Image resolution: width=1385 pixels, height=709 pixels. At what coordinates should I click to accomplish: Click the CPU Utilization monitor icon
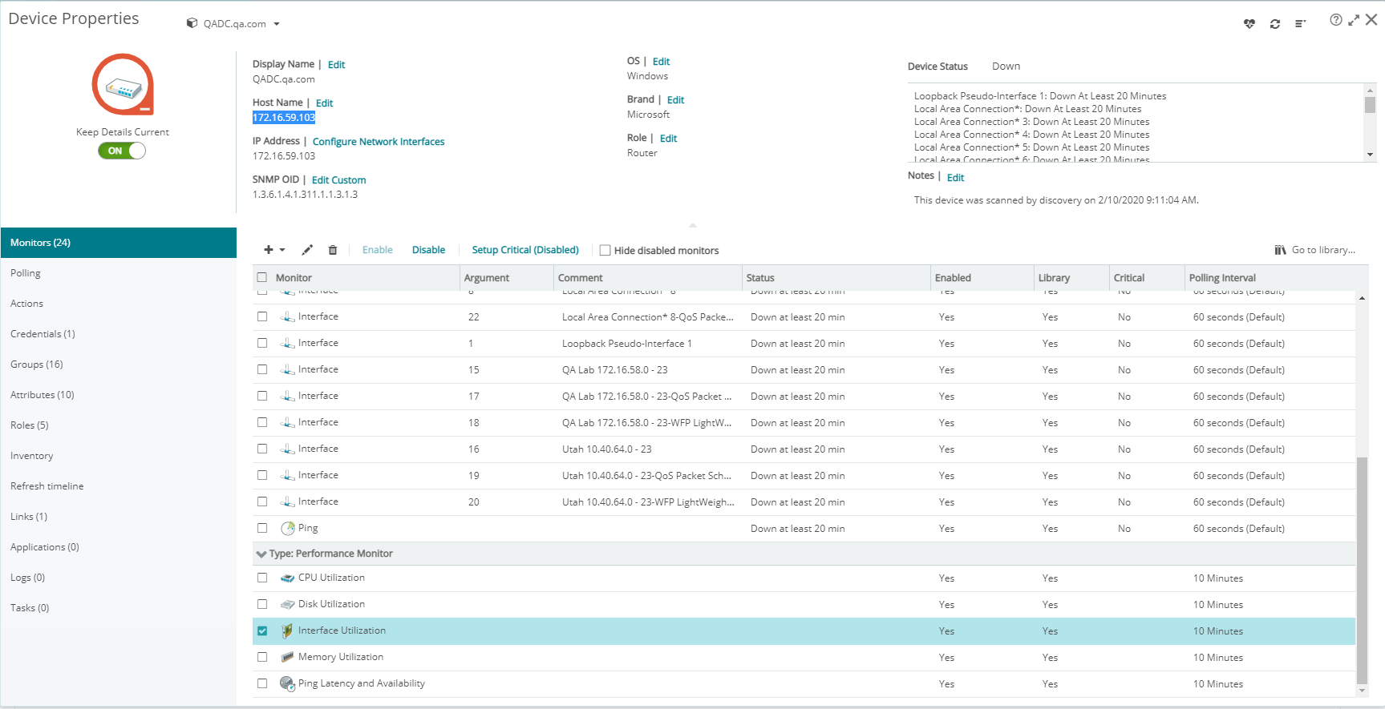[287, 578]
